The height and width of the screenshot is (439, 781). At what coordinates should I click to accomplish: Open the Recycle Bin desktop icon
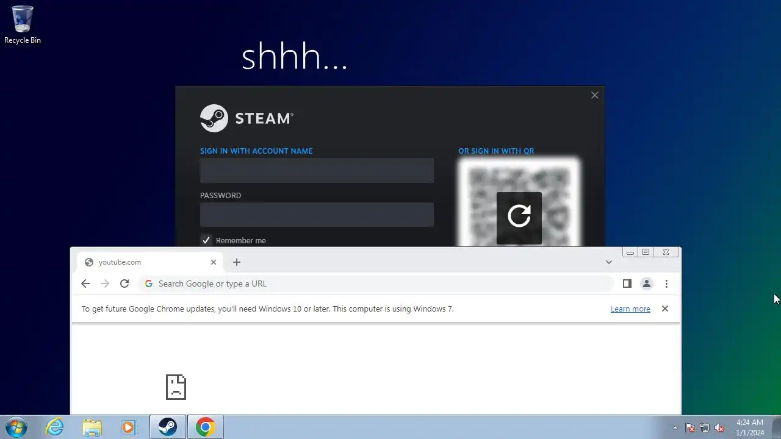[x=23, y=24]
